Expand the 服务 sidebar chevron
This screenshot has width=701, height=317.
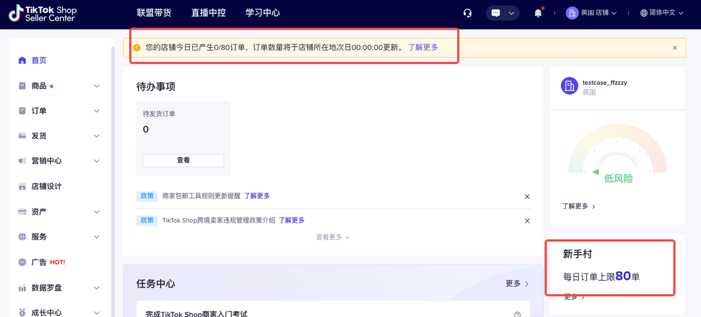pyautogui.click(x=97, y=237)
